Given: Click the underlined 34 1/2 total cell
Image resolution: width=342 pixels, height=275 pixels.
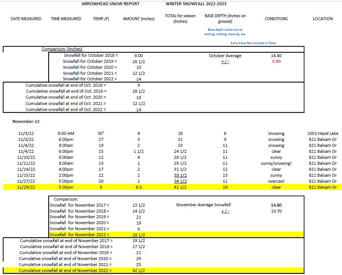Looking at the screenshot, I should click(180, 181).
